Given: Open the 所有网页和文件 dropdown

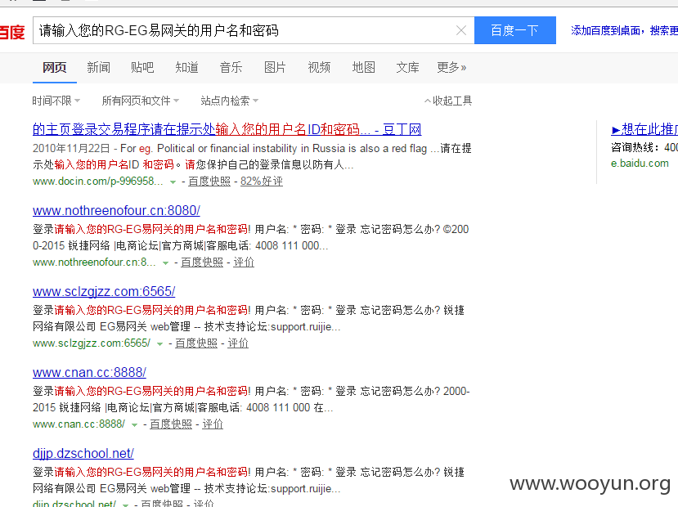Looking at the screenshot, I should (x=141, y=101).
